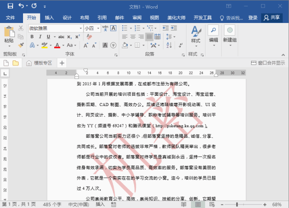Open the font size dropdown 小四
Screen dimensions: 289x208
point(98,28)
